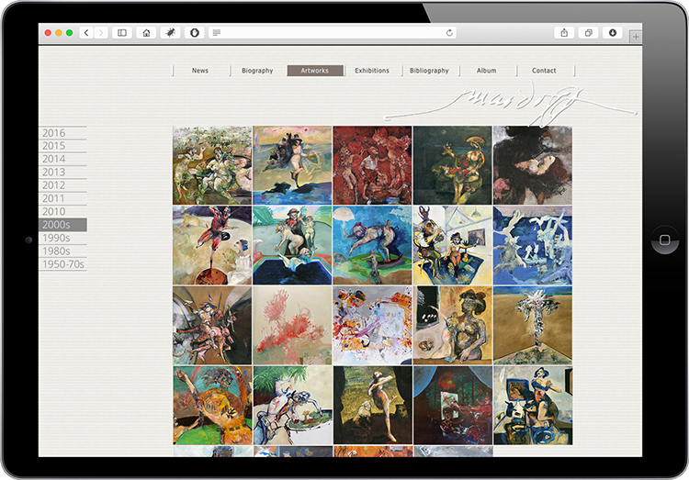Select the 1980s period in sidebar
Viewport: 689px width, 480px height.
[x=62, y=251]
